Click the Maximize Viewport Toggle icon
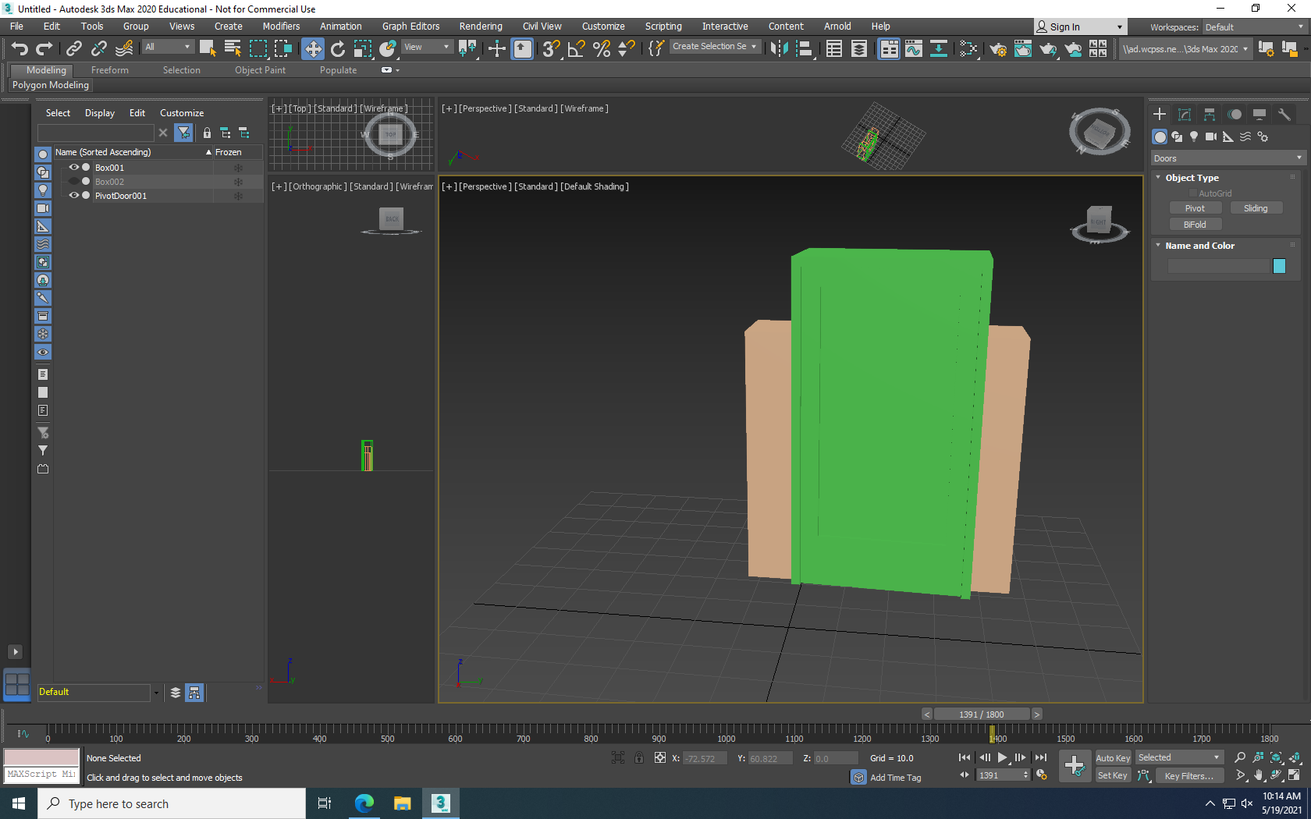The height and width of the screenshot is (819, 1311). 1295,775
